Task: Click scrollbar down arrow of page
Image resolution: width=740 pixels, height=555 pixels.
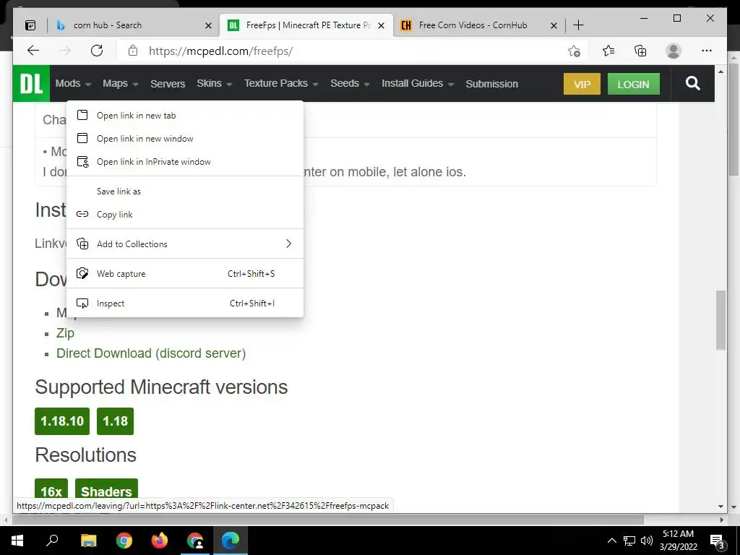Action: 720,506
